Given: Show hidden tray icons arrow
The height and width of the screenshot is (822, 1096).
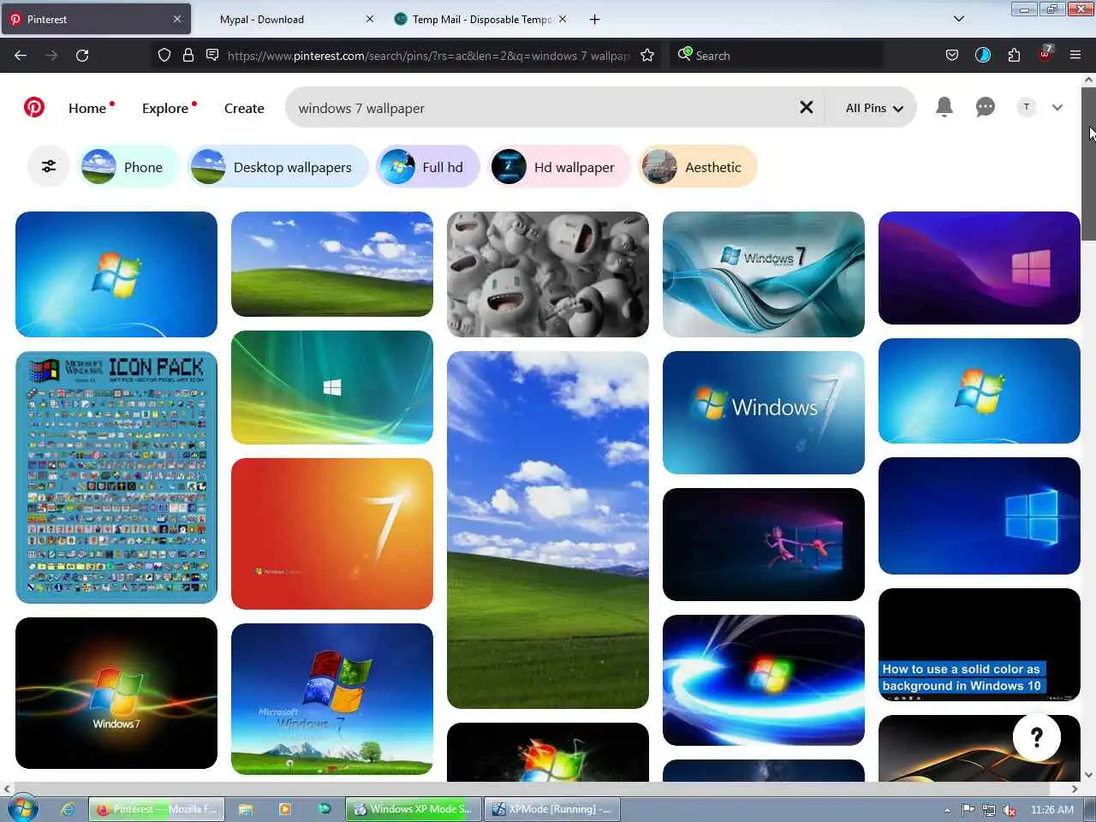Looking at the screenshot, I should tap(947, 810).
